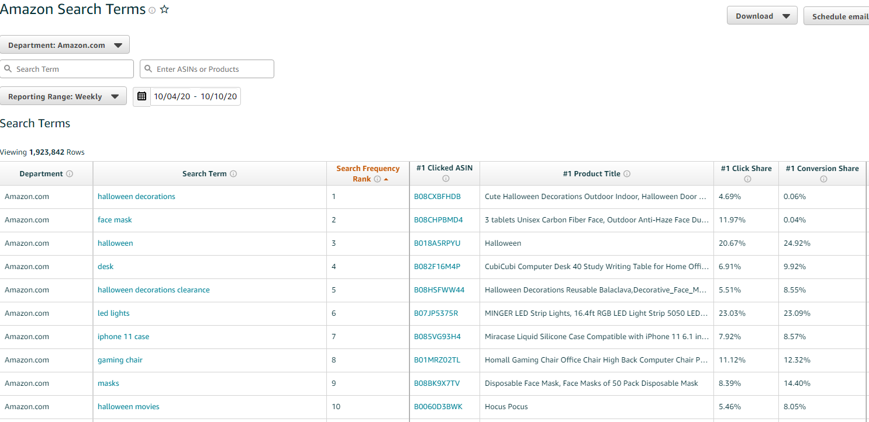Click the magnifier icon in ASINs field
The image size is (869, 422).
149,69
